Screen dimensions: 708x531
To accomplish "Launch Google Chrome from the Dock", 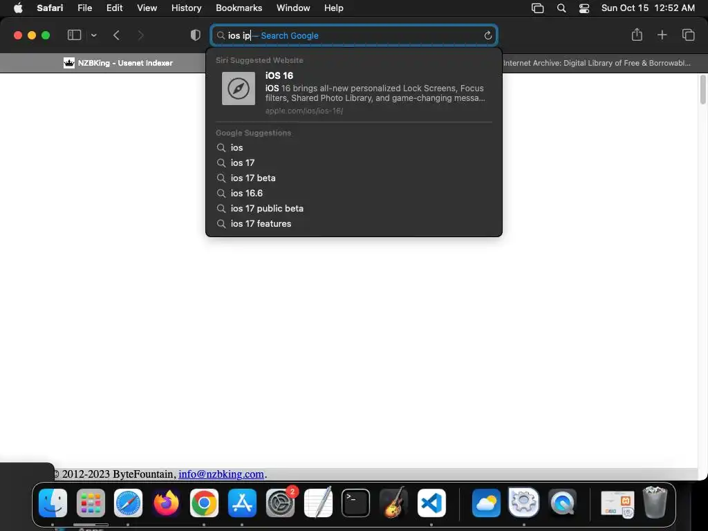I will tap(204, 503).
